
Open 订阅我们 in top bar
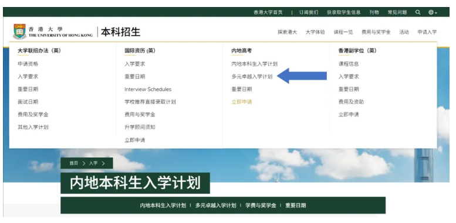pos(309,12)
